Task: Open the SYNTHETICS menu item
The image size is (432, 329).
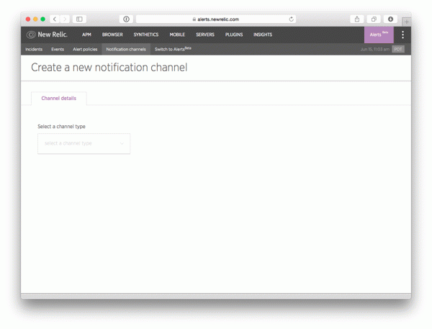Action: tap(146, 35)
